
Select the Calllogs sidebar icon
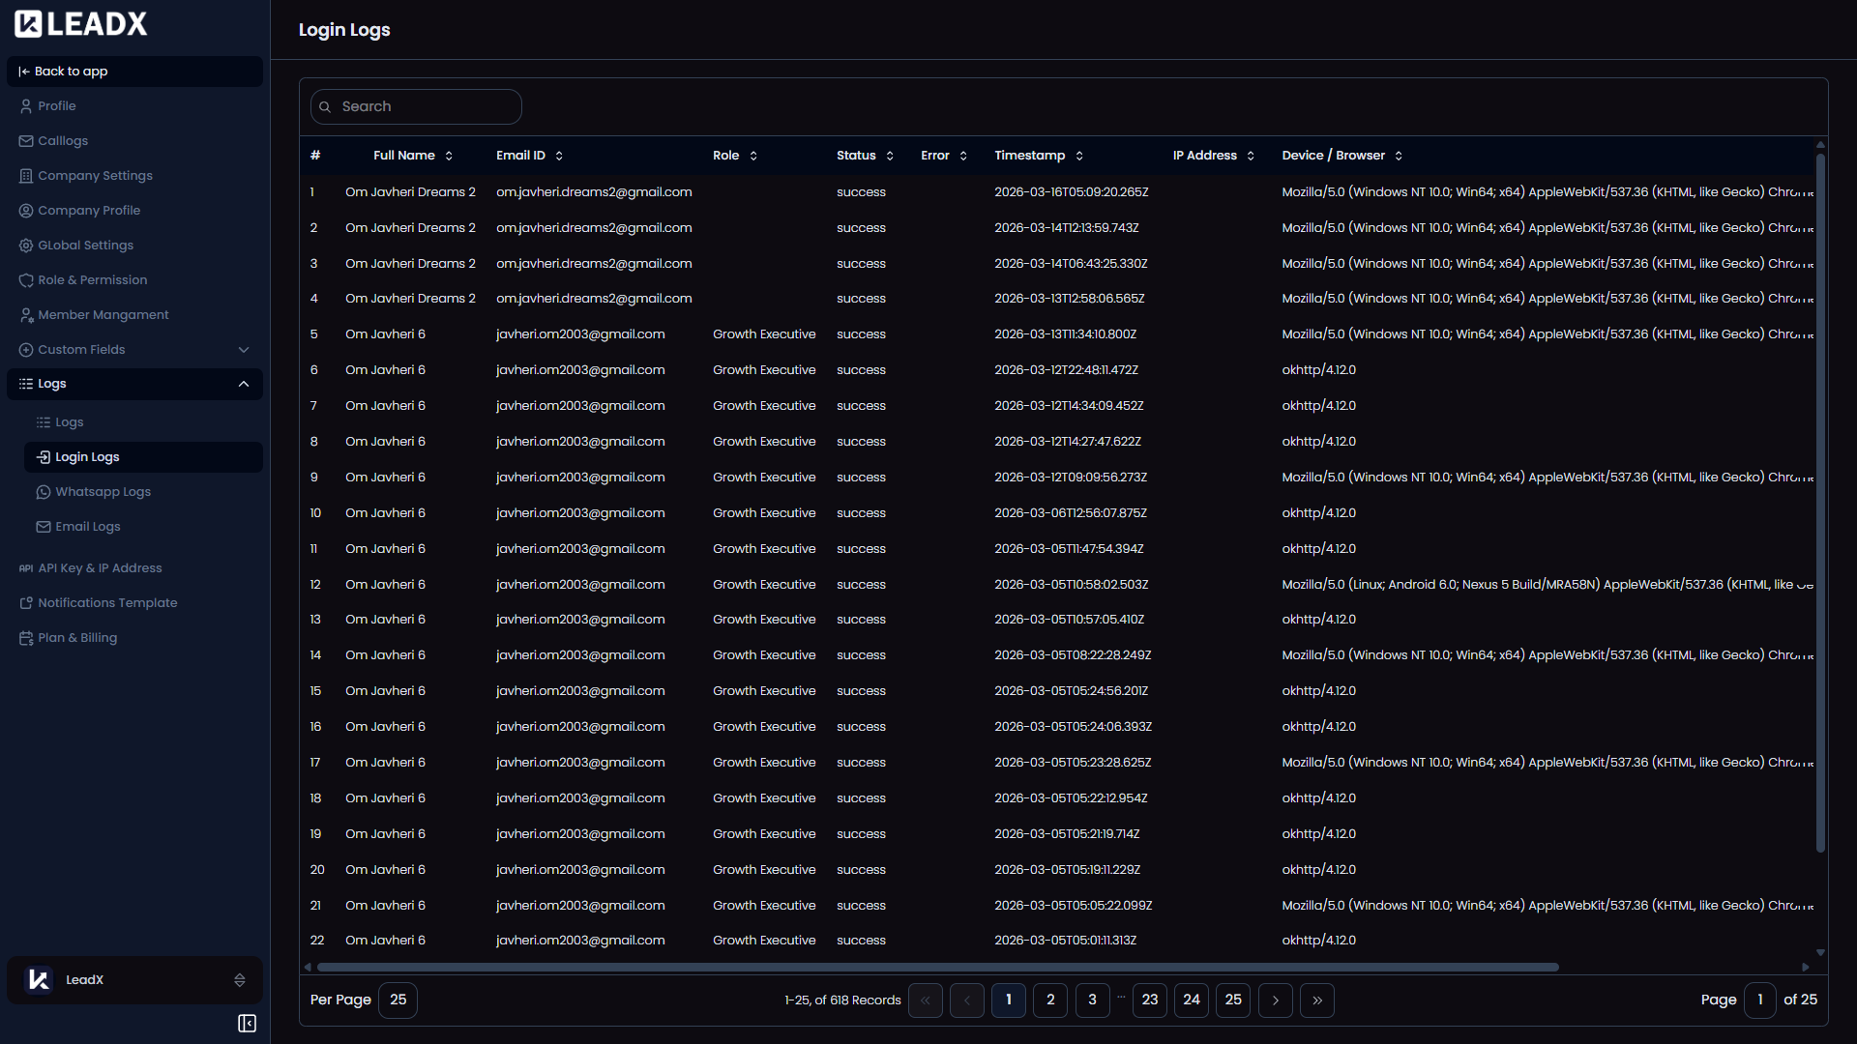(x=26, y=140)
